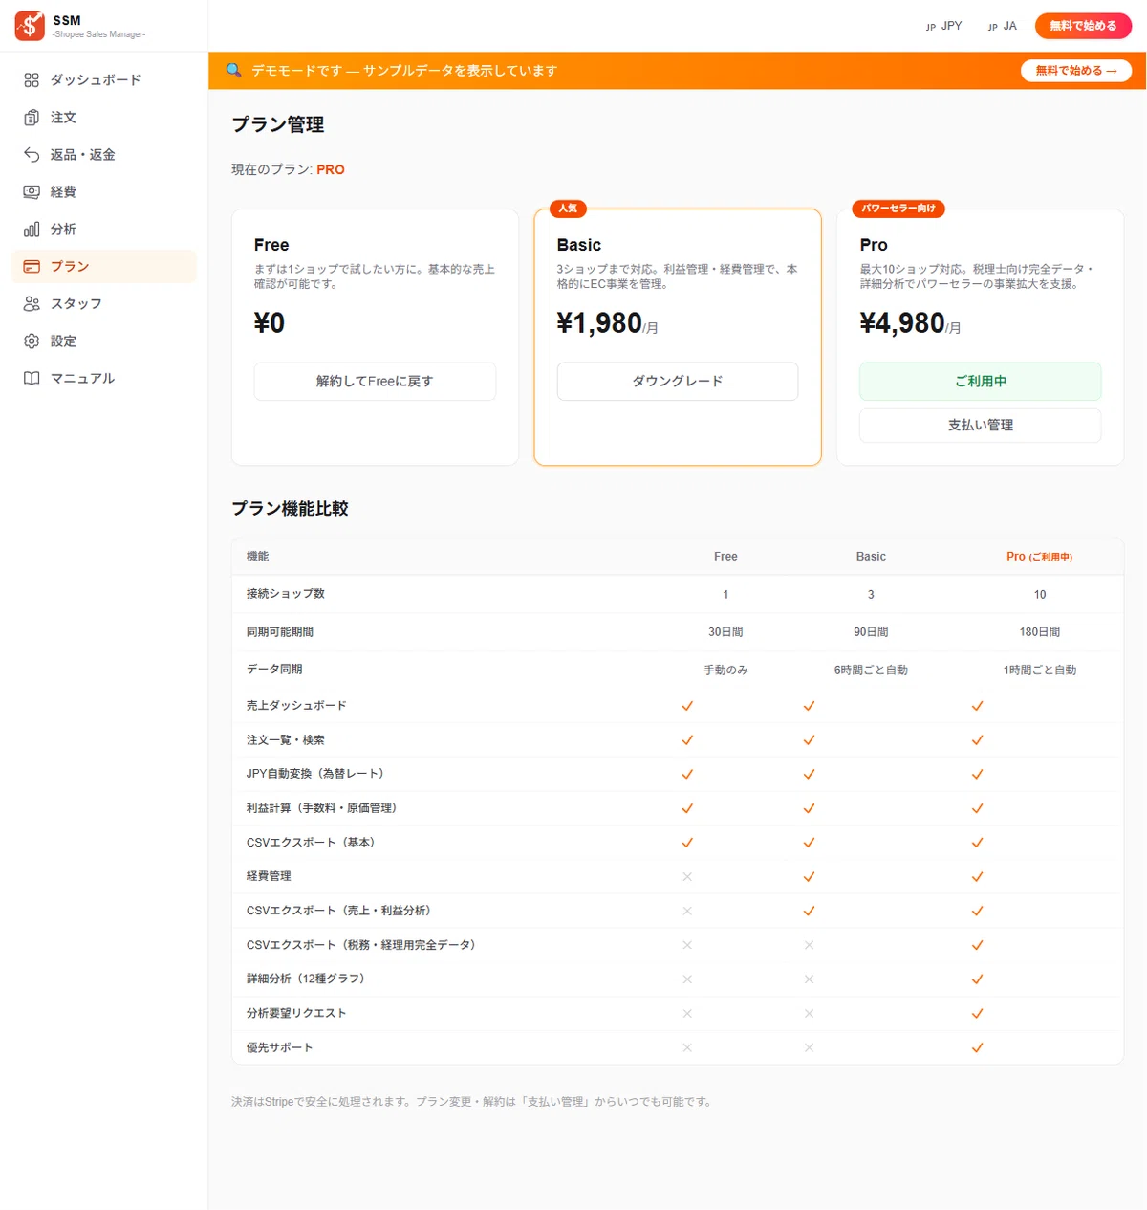
Task: Click Pro checkmark for 優先サポート row
Action: 977,1048
